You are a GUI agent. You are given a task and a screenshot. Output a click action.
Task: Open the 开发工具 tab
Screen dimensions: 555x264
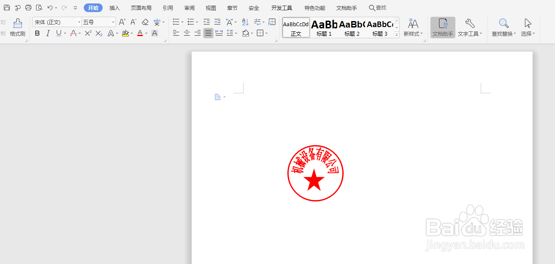coord(282,8)
